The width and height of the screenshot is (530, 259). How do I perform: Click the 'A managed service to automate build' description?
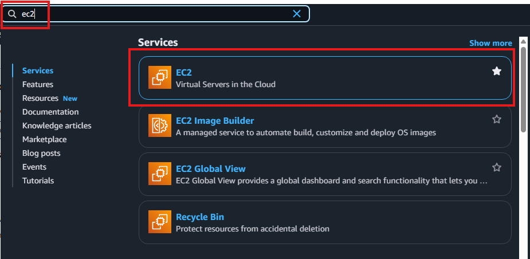306,132
